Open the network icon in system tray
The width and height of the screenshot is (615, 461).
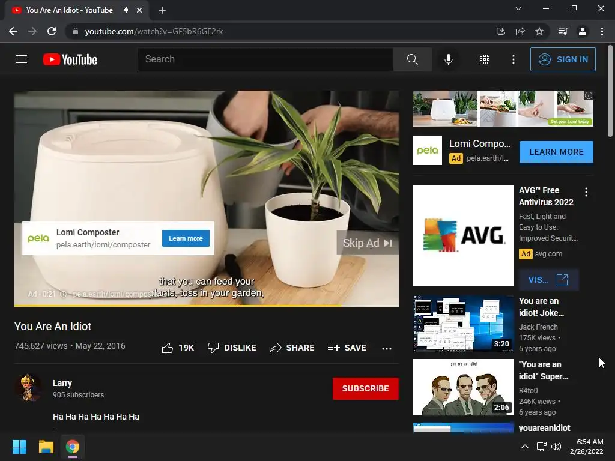tap(541, 447)
